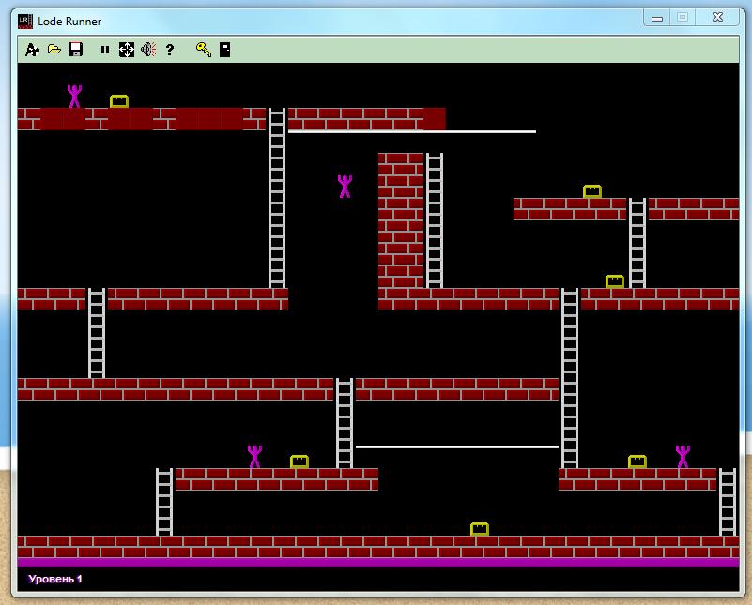Toggle fullscreen with the four-arrows icon

(127, 50)
